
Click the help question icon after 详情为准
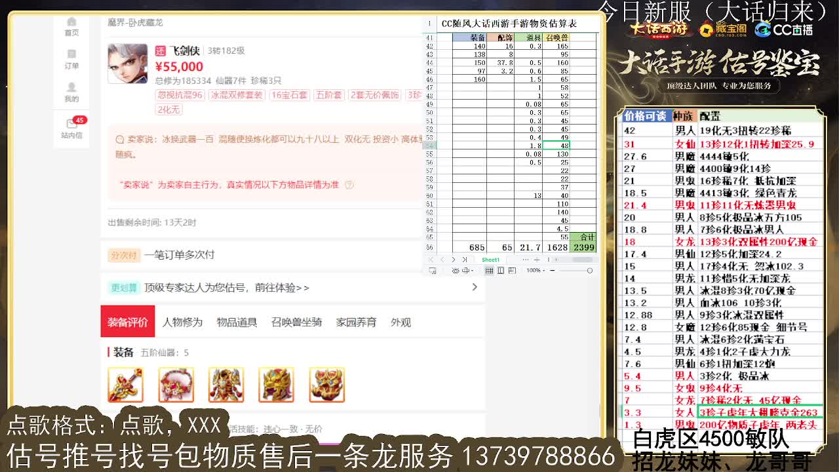pyautogui.click(x=349, y=185)
